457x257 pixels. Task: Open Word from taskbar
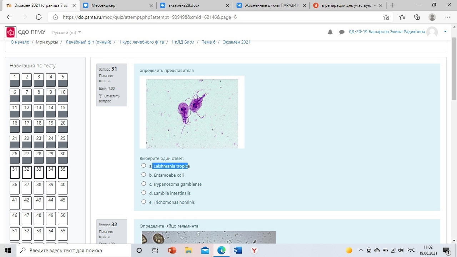[238, 250]
